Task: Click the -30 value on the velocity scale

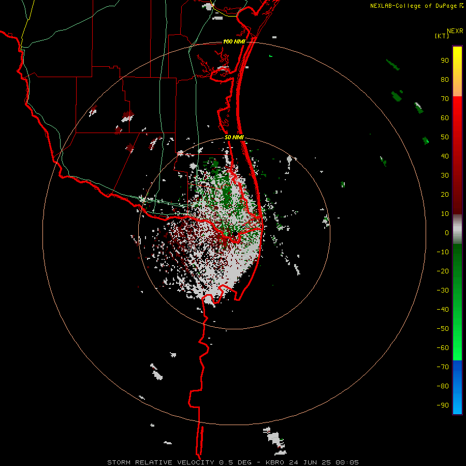Action: [443, 290]
